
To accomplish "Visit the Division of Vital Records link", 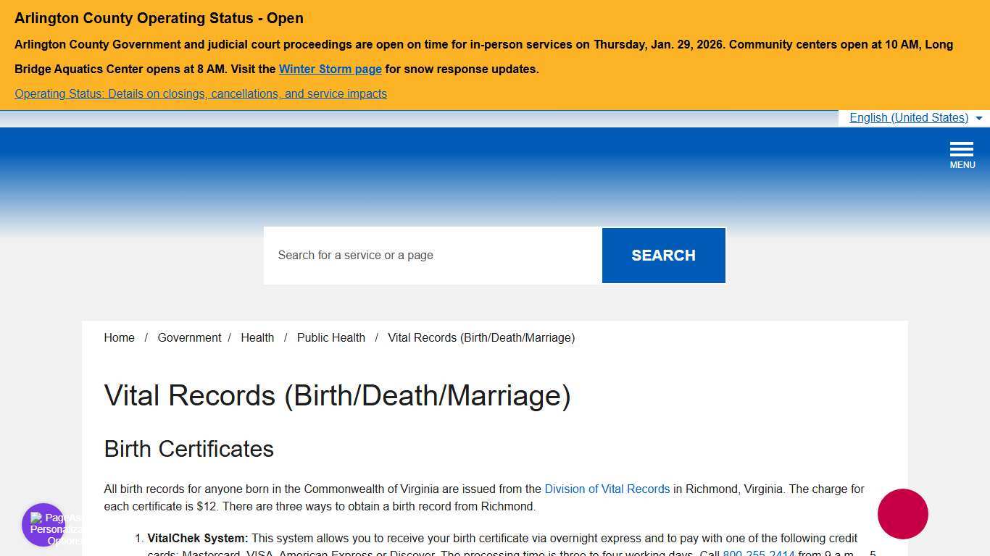I will point(607,489).
